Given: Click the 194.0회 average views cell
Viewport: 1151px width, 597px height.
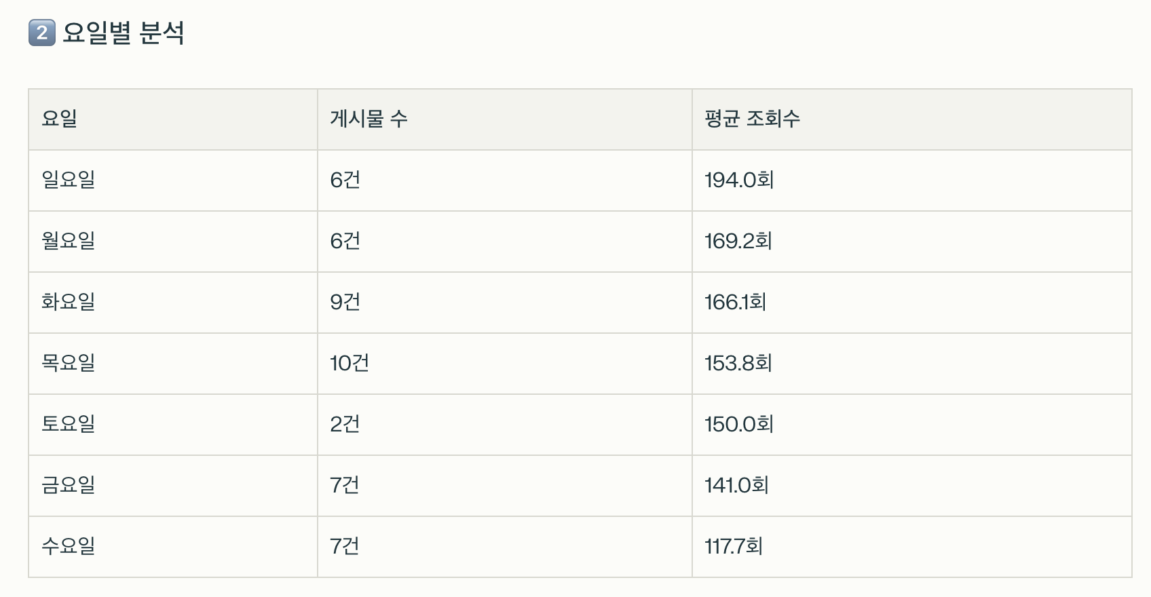Looking at the screenshot, I should [739, 180].
